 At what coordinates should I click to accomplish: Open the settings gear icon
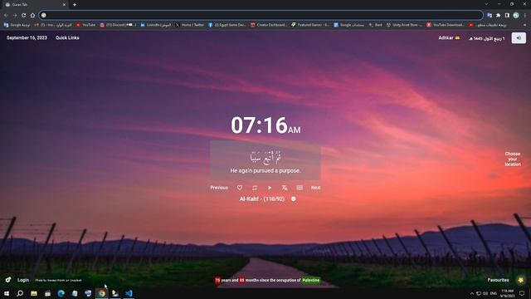point(8,280)
